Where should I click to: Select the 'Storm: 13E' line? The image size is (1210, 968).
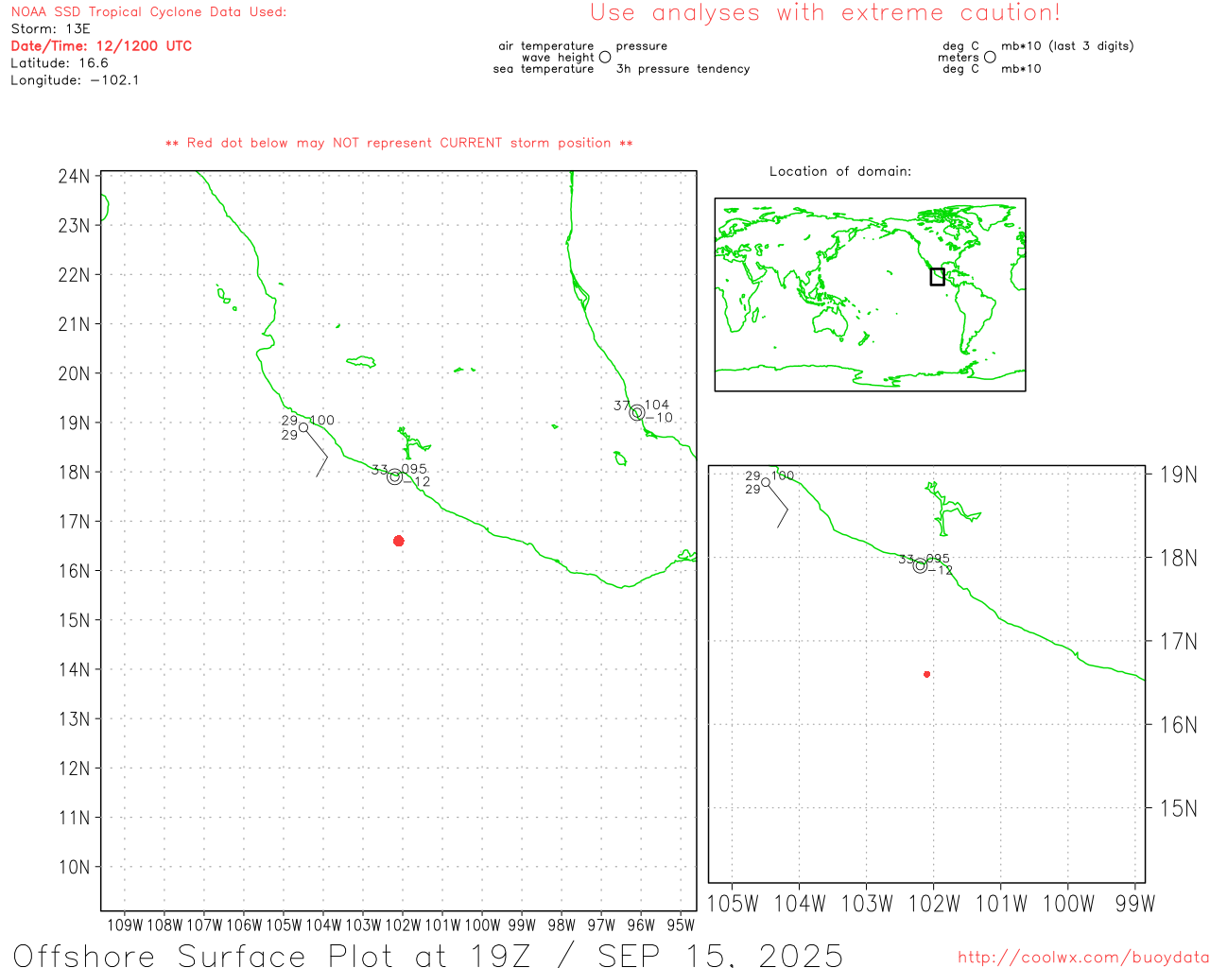point(50,29)
